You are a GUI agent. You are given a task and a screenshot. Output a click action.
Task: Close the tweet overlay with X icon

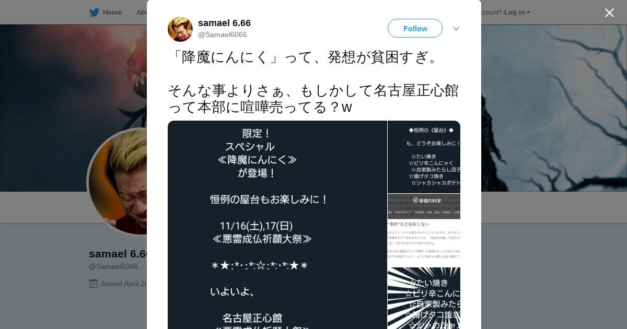[x=609, y=13]
